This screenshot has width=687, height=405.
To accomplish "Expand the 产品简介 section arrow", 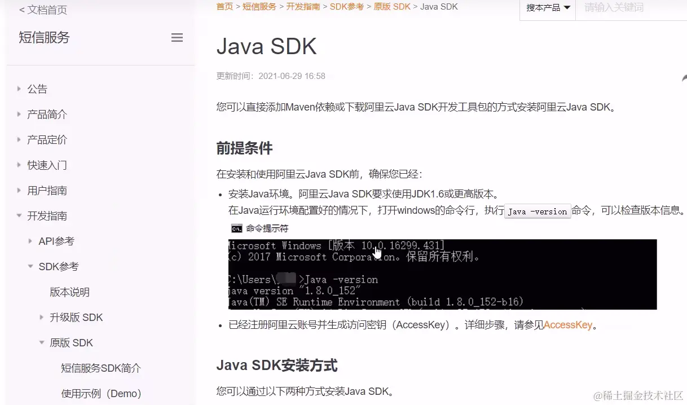I will coord(19,114).
